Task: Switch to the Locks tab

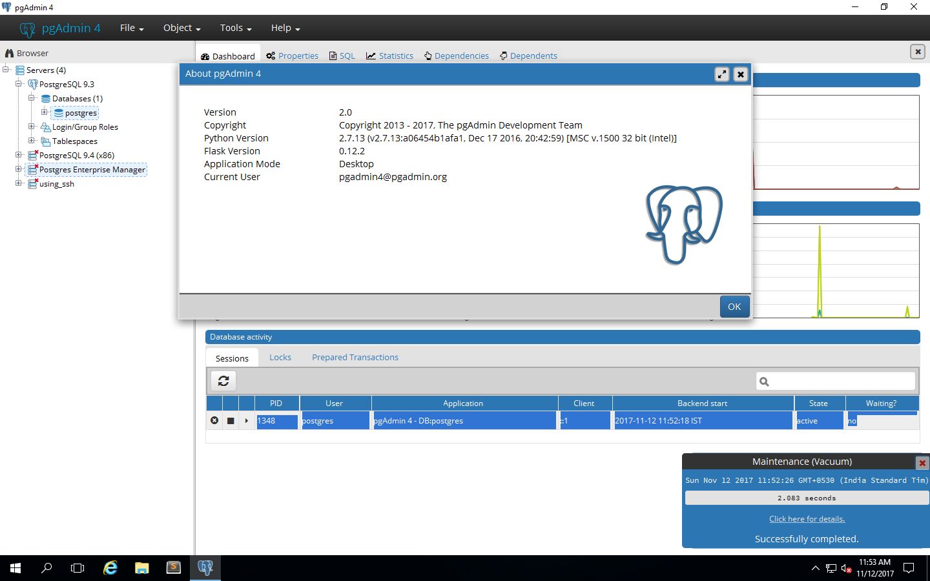Action: [280, 357]
